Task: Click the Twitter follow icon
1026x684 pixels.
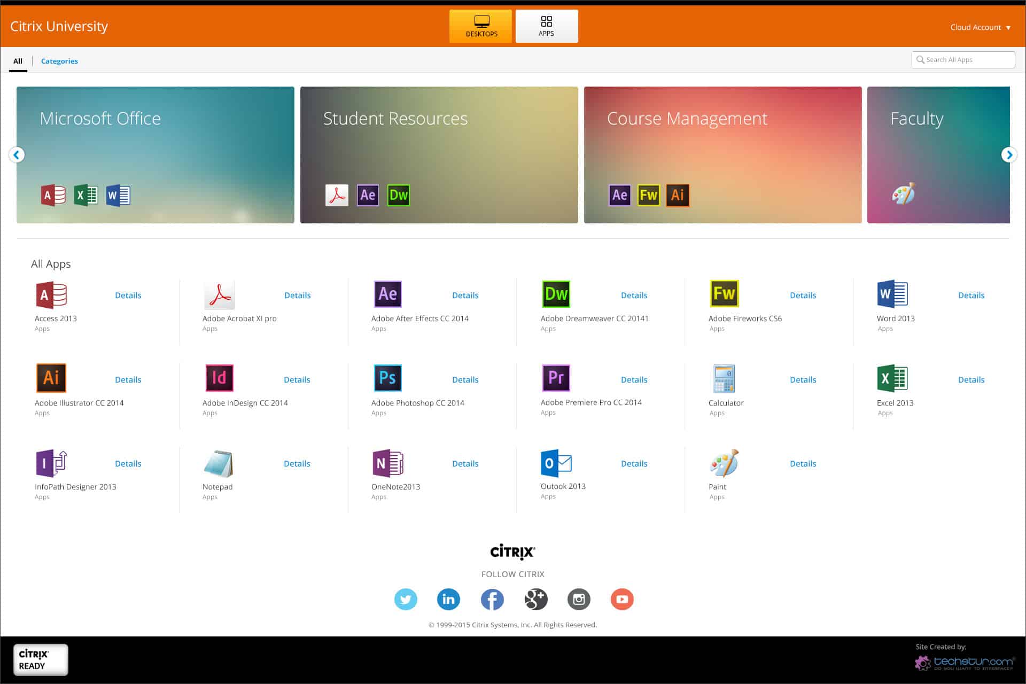Action: pos(406,599)
